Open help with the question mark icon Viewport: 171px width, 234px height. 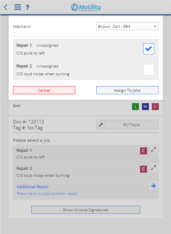coord(28,7)
